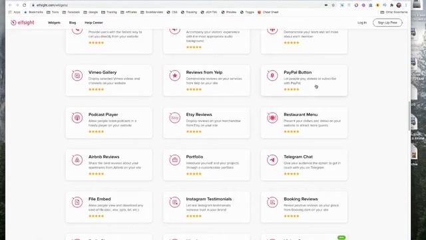The width and height of the screenshot is (426, 240).
Task: Click the star rating under Vimeo Gallery
Action: click(x=96, y=89)
